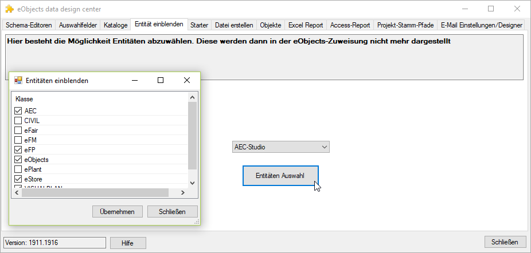Click the Entitäten Auswahl button
The image size is (531, 253).
[280, 176]
